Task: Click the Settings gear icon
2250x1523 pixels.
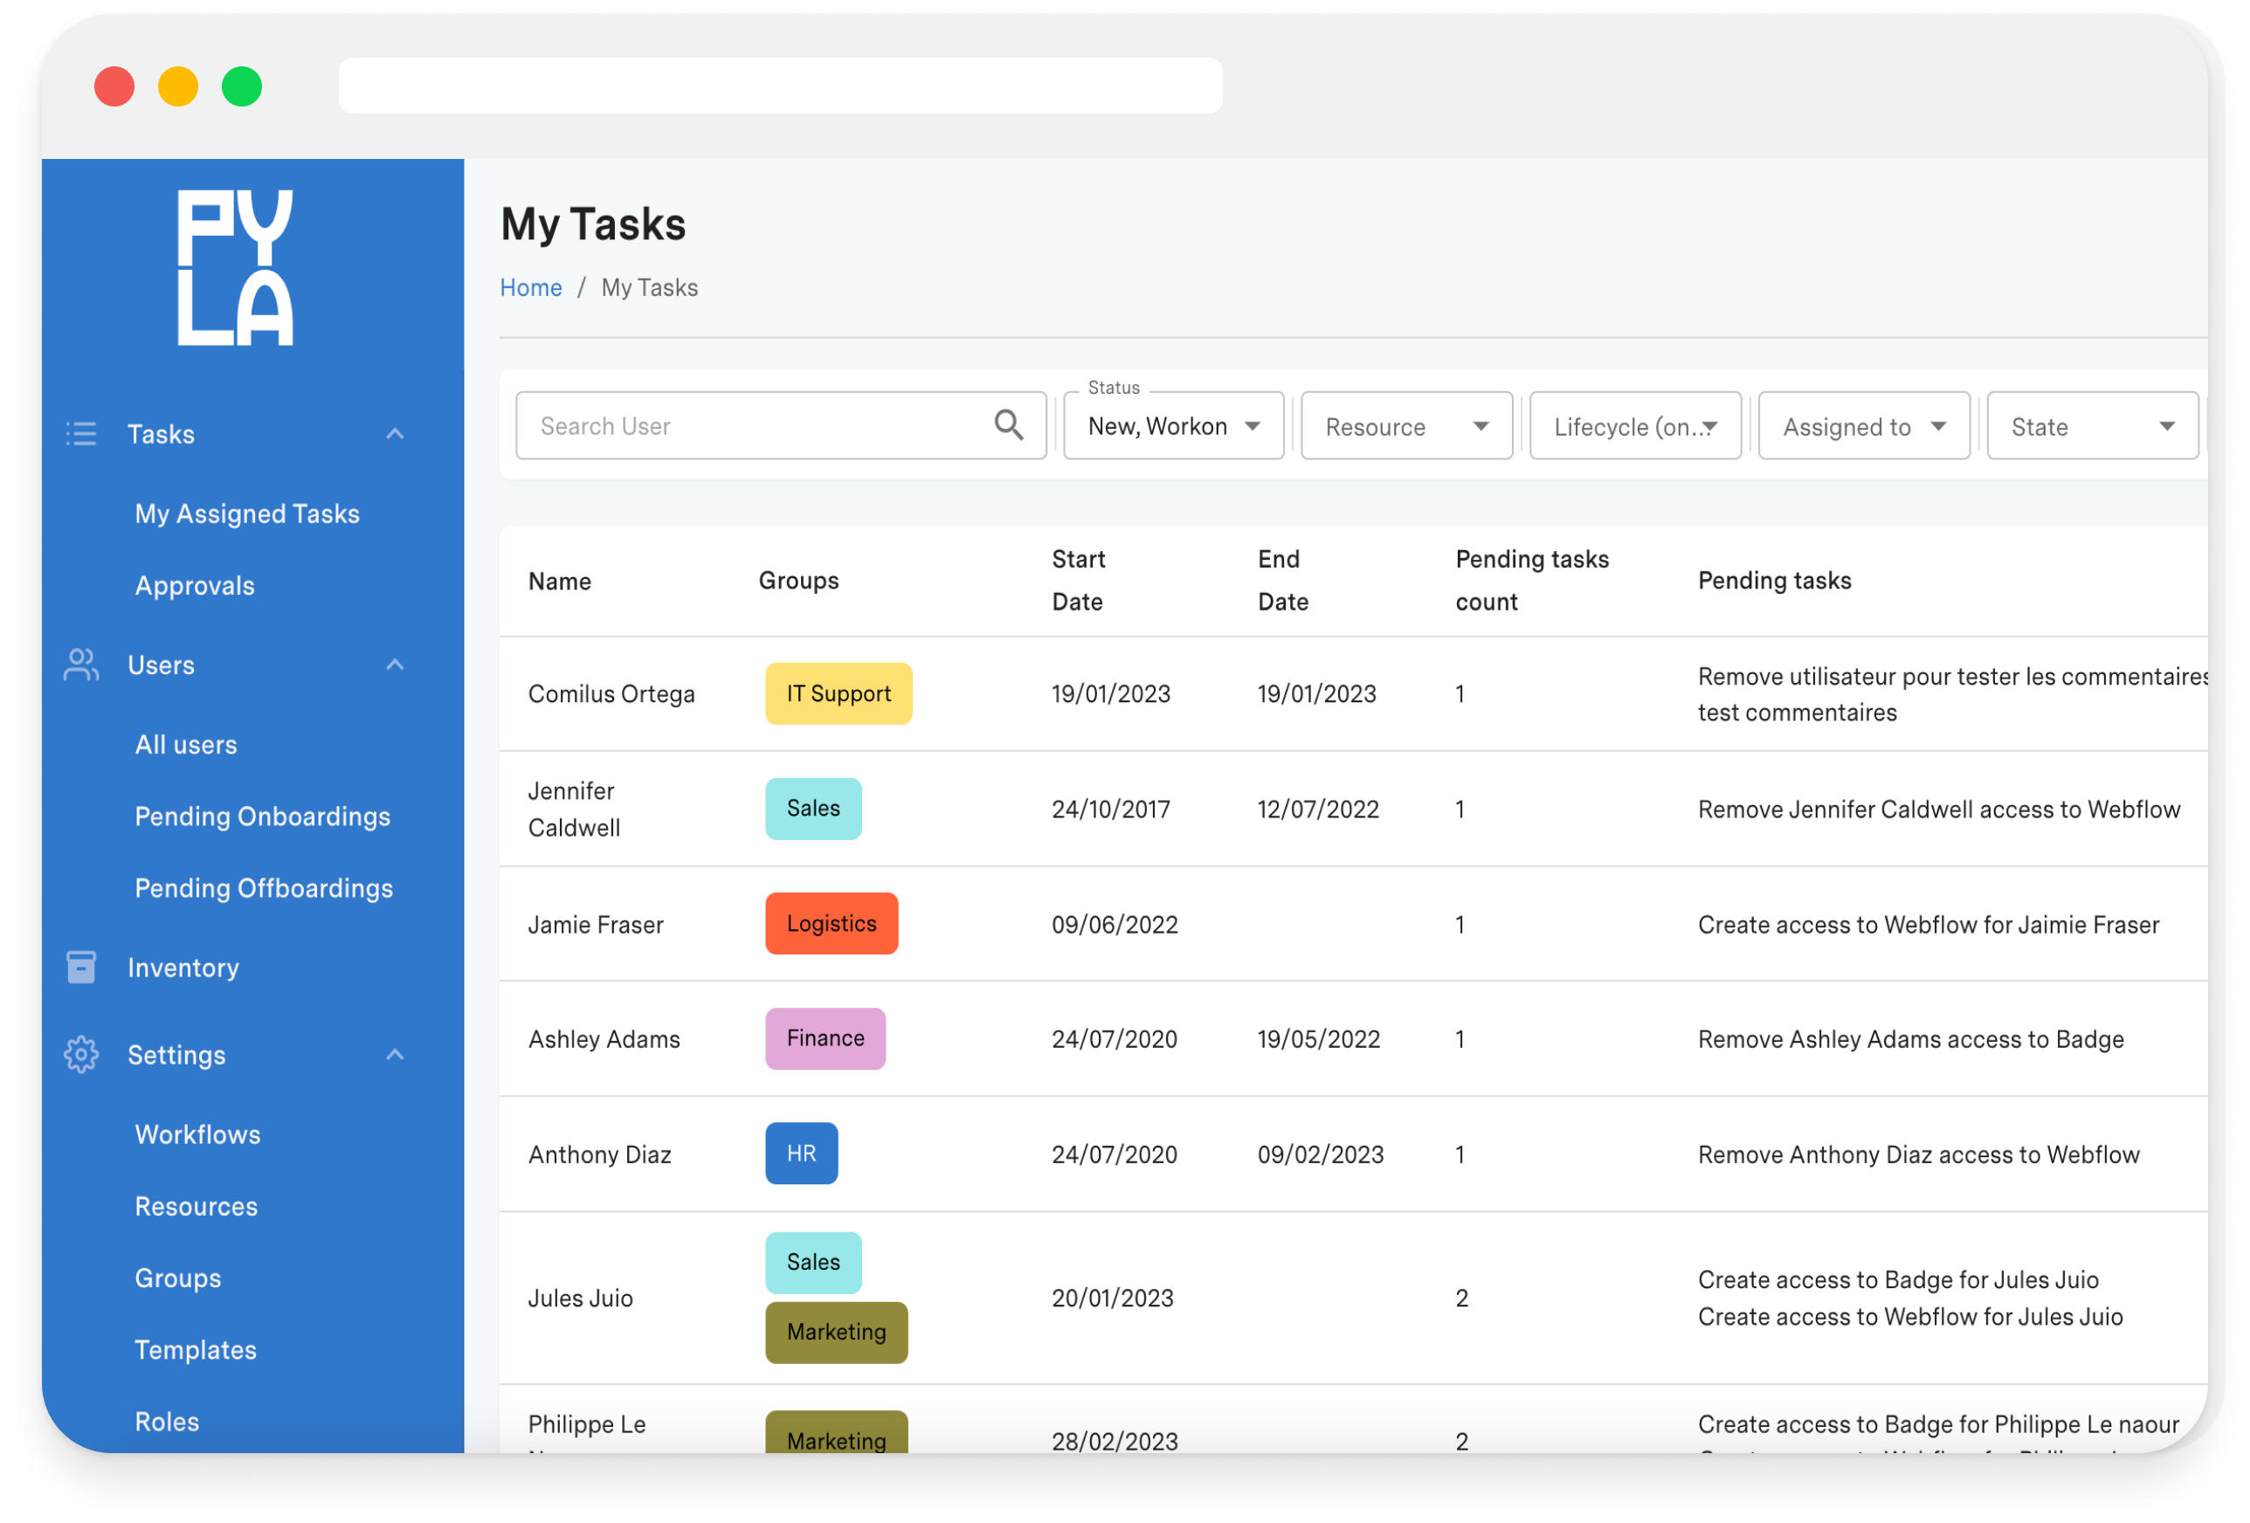Action: click(x=81, y=1054)
